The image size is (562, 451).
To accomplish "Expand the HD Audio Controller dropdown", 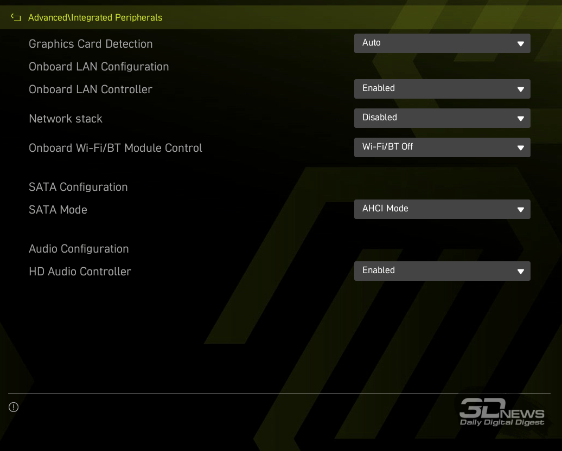I will click(442, 271).
